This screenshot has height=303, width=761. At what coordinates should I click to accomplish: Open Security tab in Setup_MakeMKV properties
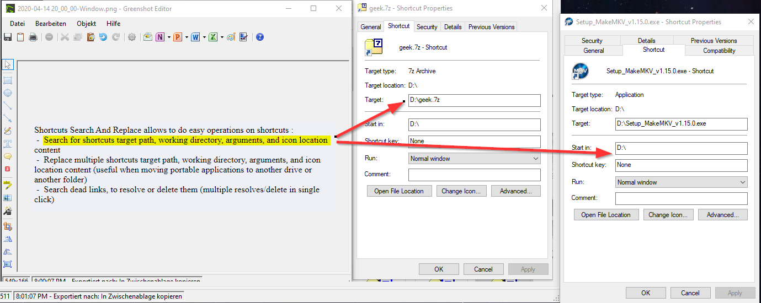pos(592,40)
